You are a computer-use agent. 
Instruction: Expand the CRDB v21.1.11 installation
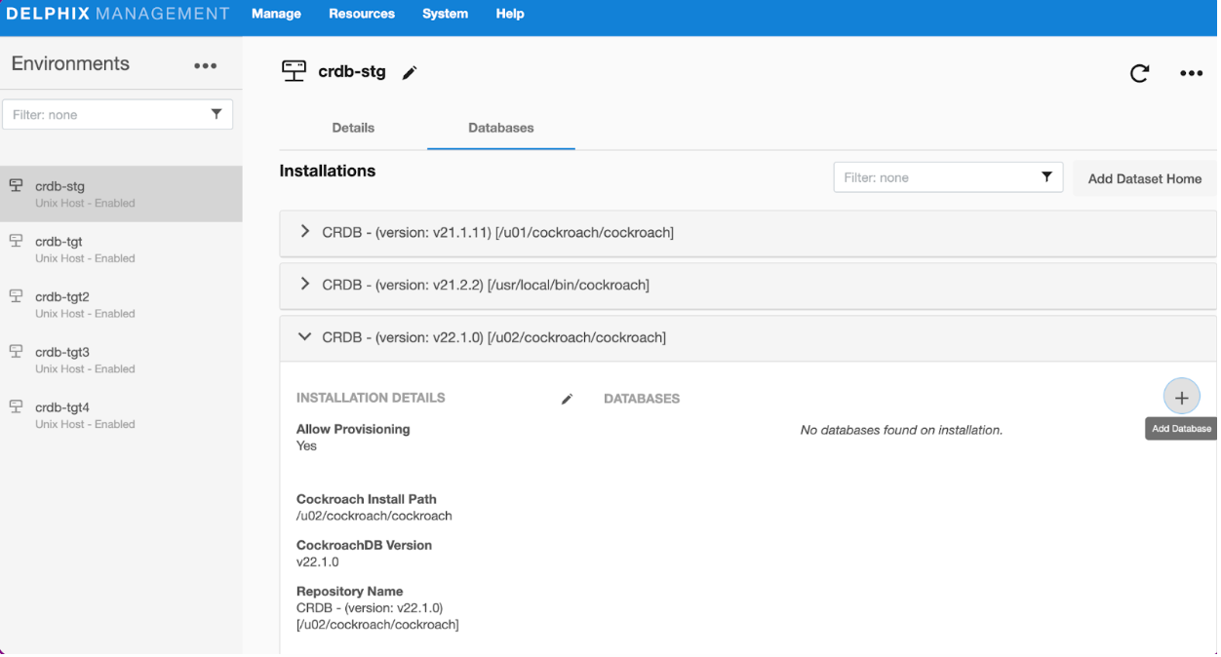304,232
